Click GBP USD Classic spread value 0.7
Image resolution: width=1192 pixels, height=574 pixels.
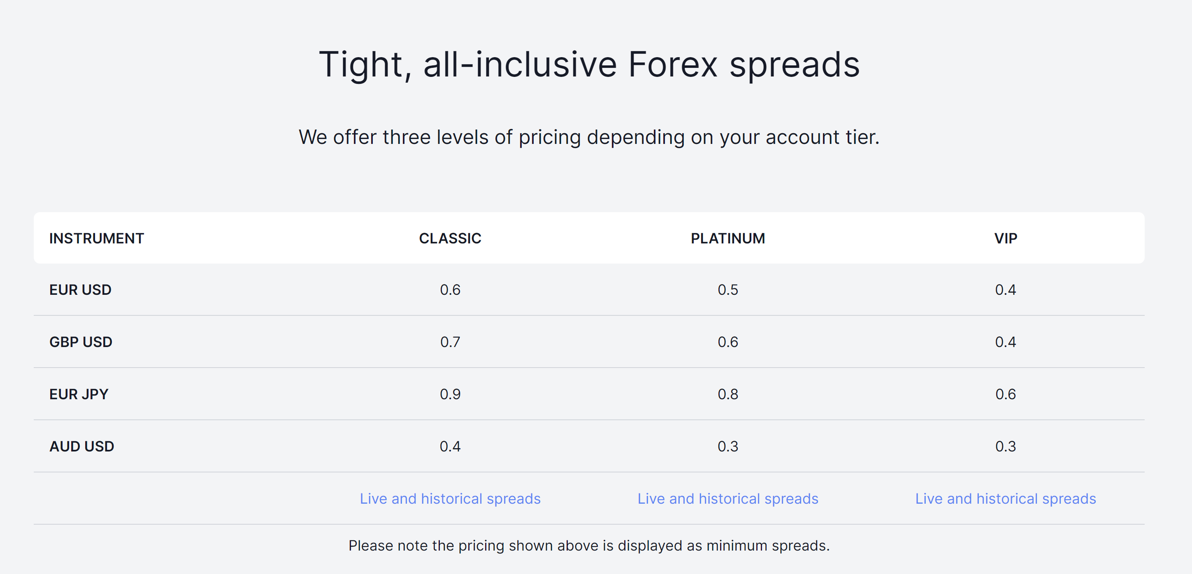coord(450,342)
